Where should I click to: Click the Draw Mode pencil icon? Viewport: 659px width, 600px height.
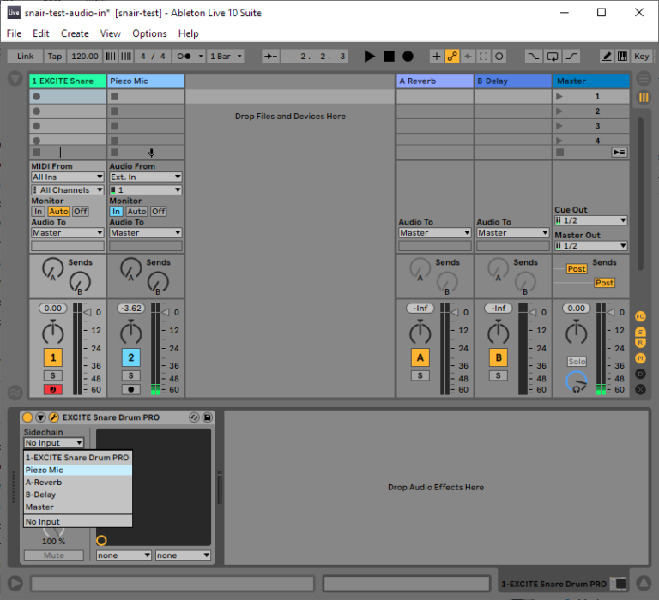(x=607, y=57)
